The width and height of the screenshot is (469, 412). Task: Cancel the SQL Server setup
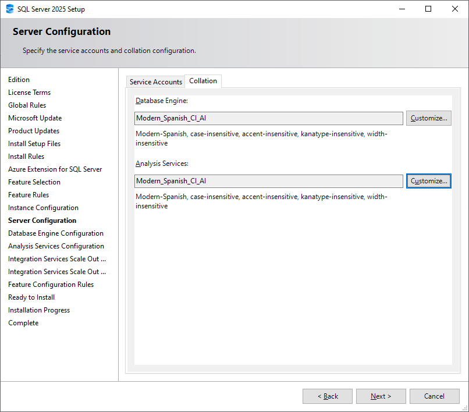point(434,396)
